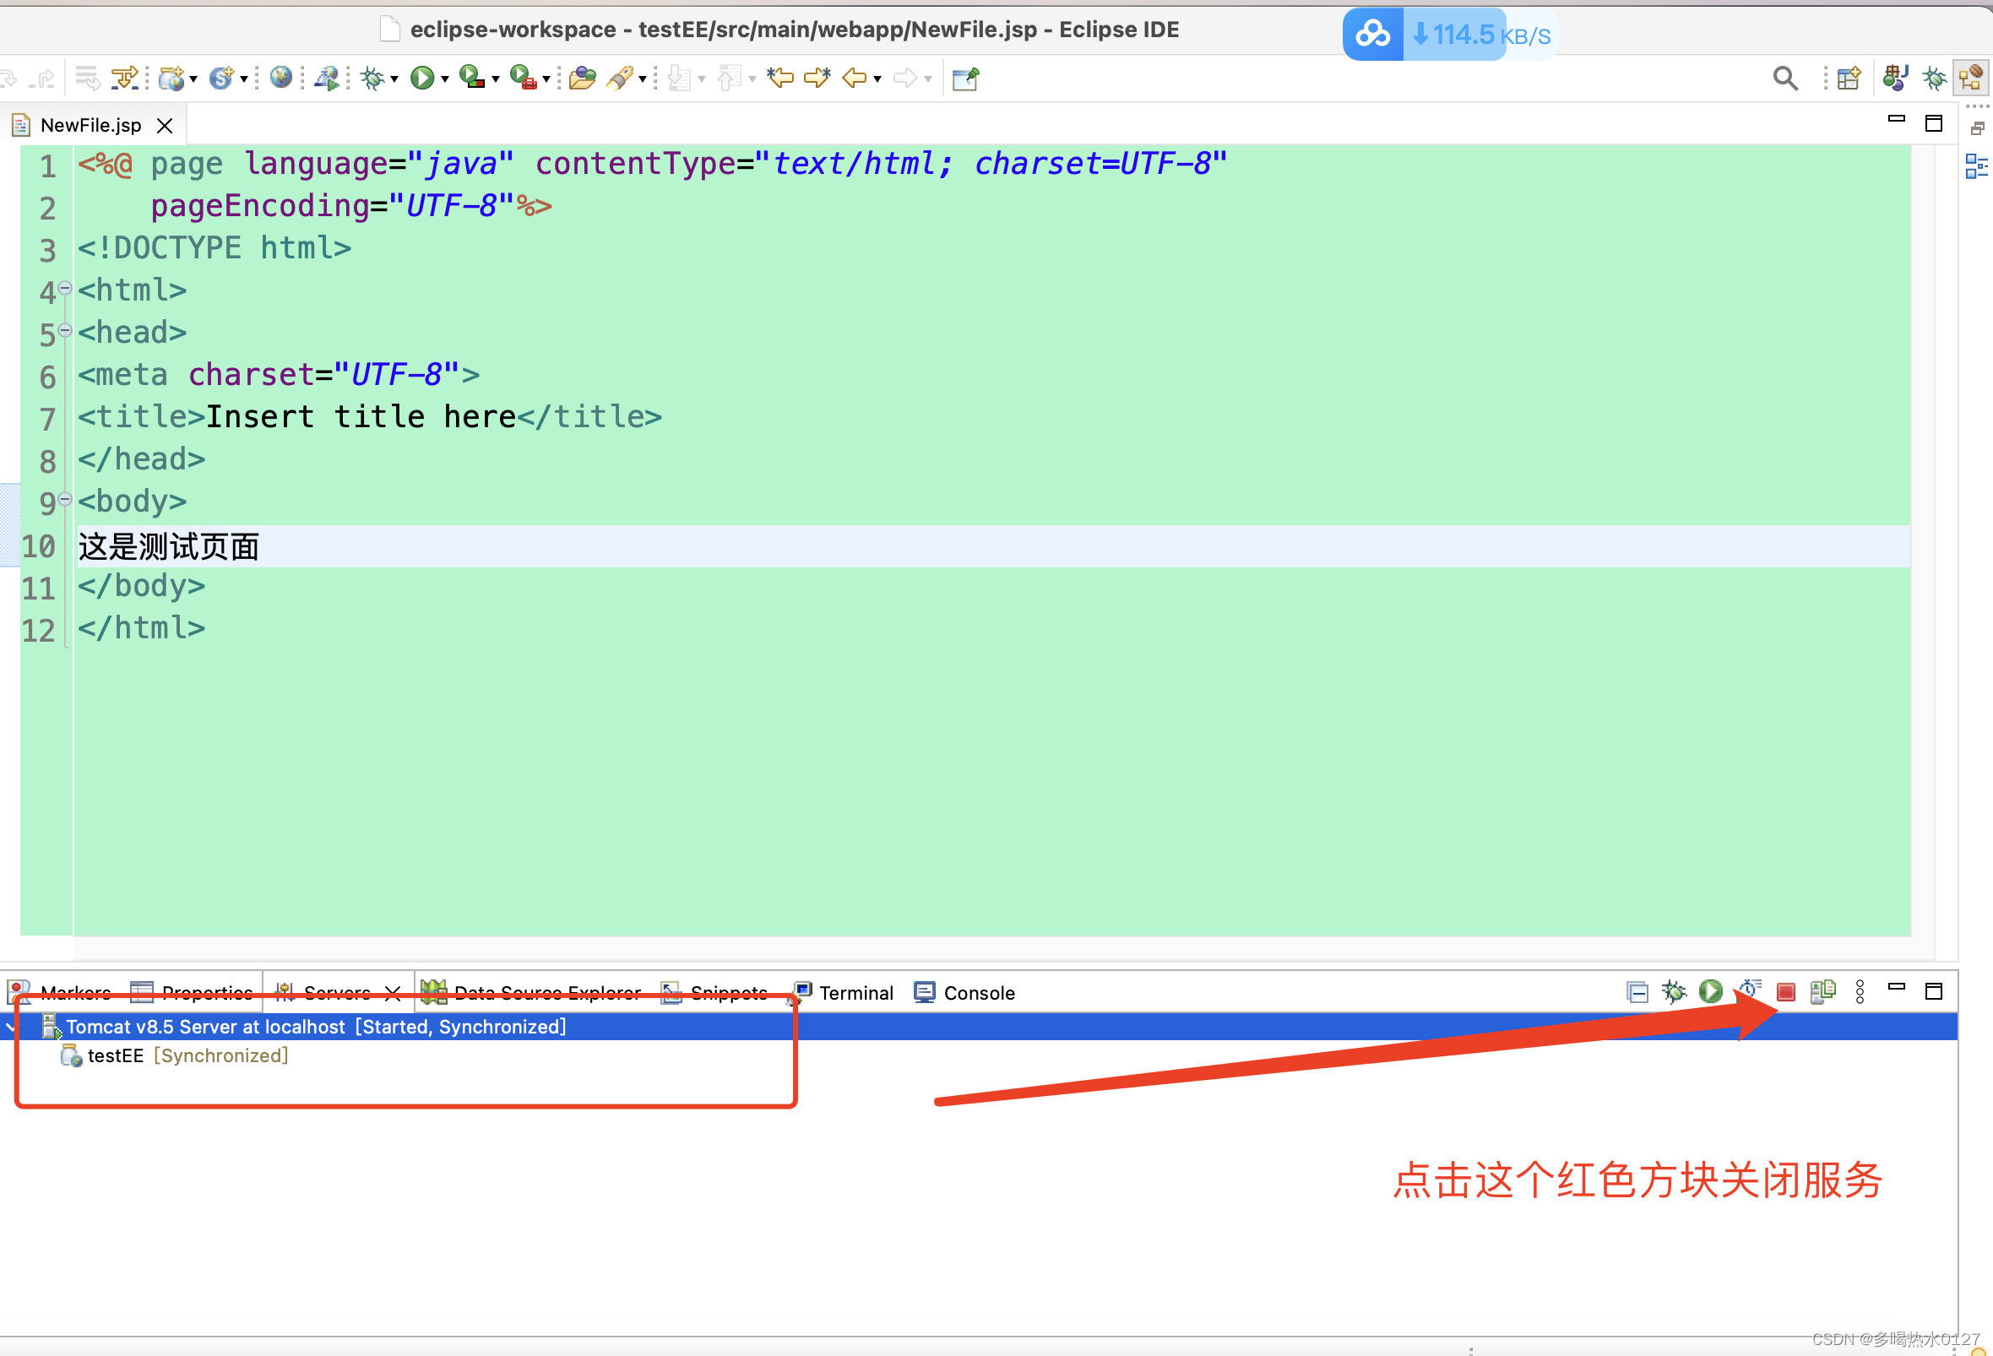Open a web browser via the globe icon
This screenshot has width=1993, height=1356.
pyautogui.click(x=280, y=77)
